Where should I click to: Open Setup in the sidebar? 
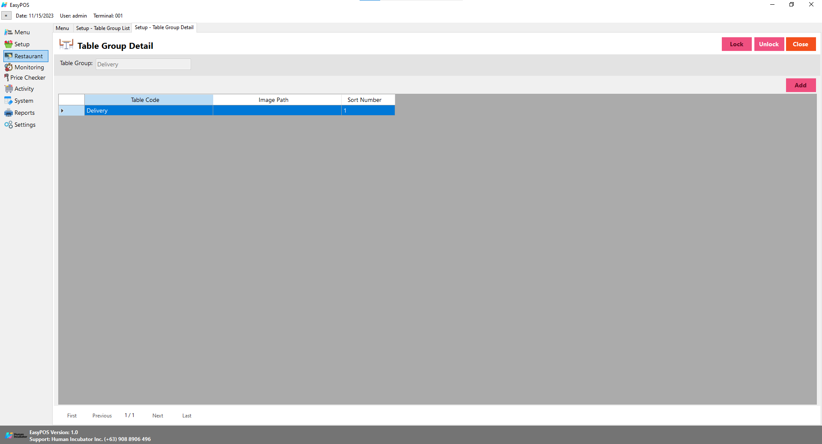click(22, 44)
